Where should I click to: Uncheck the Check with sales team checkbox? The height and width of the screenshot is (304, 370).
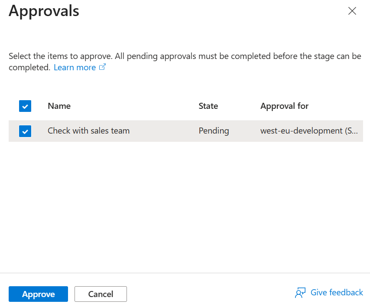coord(25,131)
